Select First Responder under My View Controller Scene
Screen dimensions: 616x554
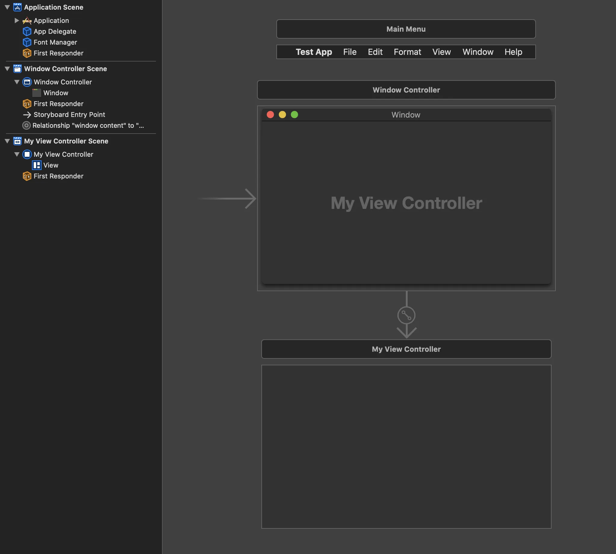[x=58, y=176]
